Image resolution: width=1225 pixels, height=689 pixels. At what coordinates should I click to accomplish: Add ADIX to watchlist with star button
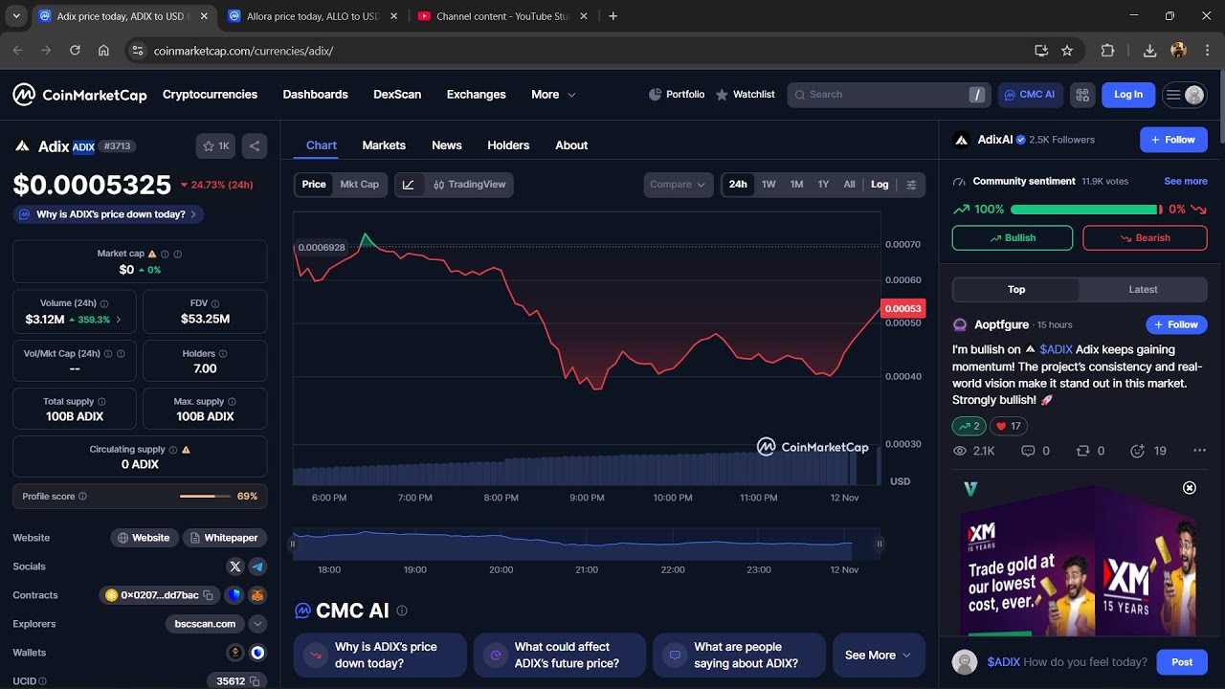tap(215, 146)
